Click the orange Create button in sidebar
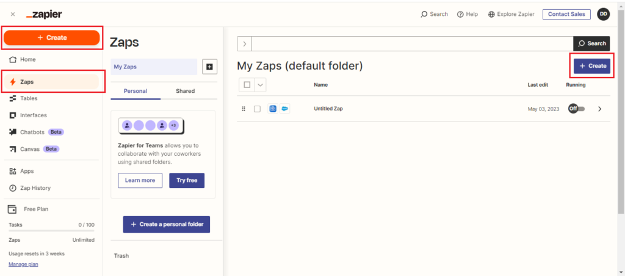 point(52,37)
